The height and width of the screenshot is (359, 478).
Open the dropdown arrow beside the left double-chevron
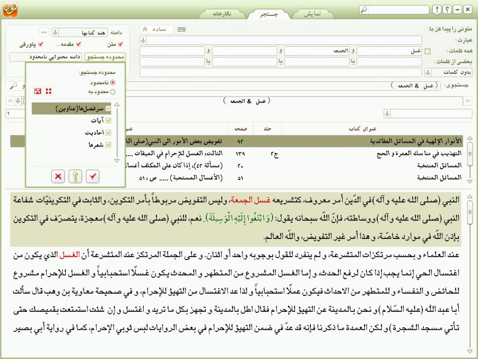(18, 100)
